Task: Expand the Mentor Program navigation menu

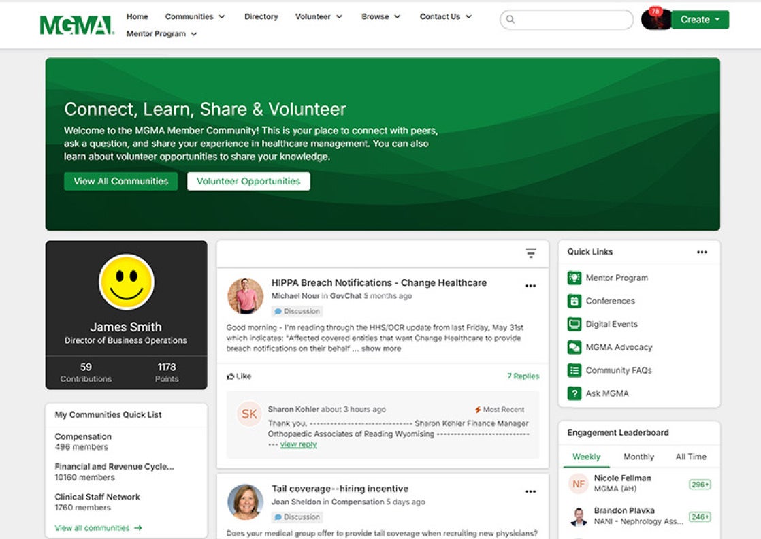Action: [162, 34]
